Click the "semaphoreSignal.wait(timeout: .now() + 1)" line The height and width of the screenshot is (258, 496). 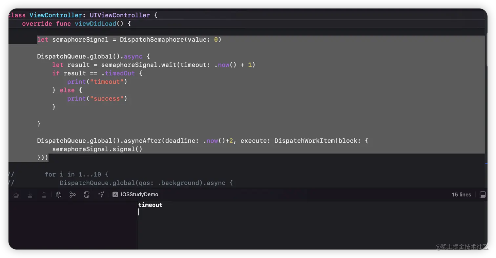click(x=154, y=65)
